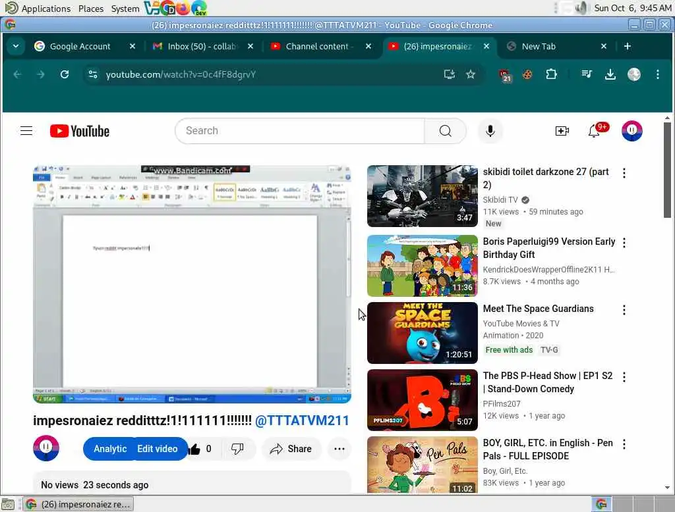Bookmark this page with star icon
Image resolution: width=675 pixels, height=512 pixels.
471,74
